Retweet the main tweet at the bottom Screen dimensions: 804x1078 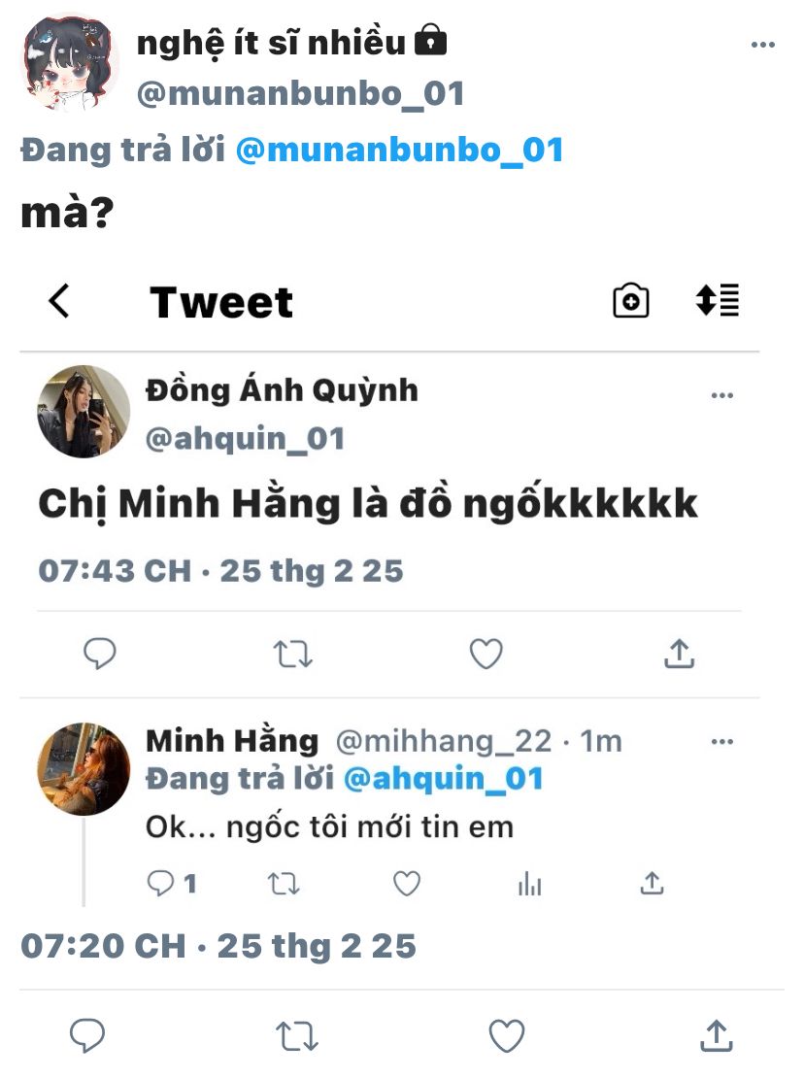click(297, 1036)
